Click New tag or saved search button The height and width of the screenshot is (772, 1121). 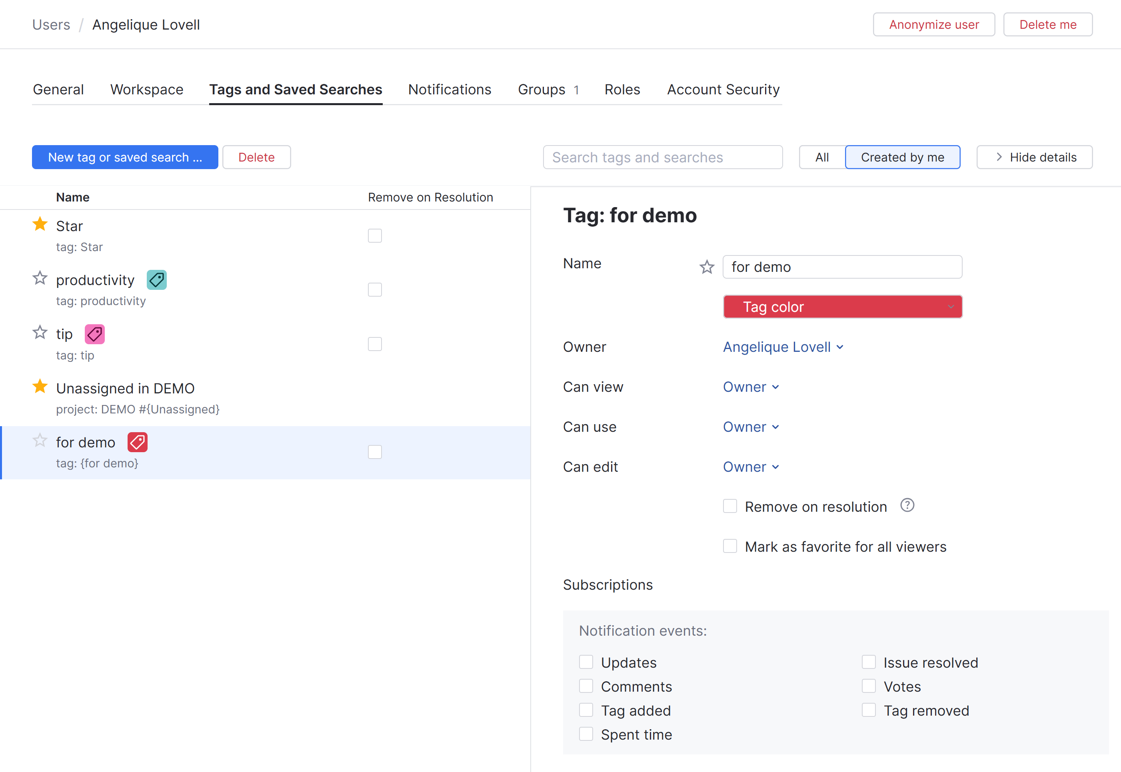coord(125,157)
